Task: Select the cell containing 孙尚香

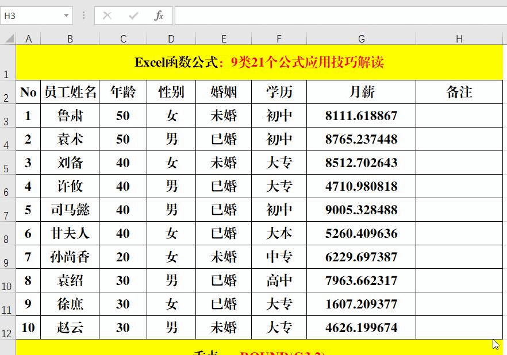Action: click(x=70, y=257)
